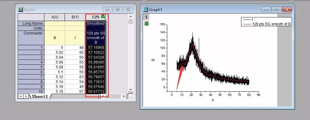
Task: Close the Graph1 window
Action: pos(287,9)
